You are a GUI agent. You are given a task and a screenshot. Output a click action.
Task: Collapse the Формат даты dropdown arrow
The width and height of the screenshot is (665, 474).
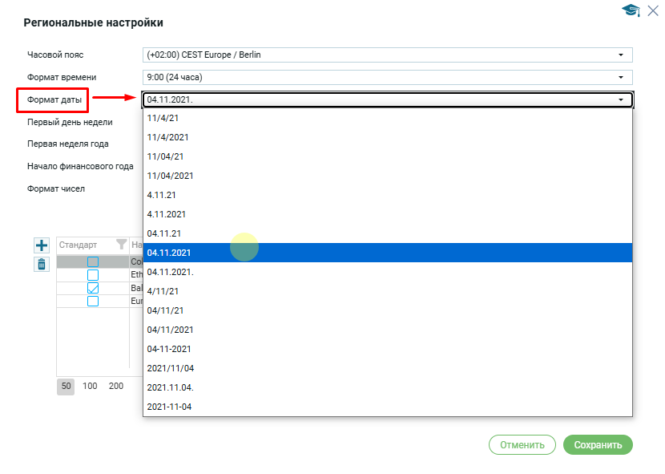620,99
